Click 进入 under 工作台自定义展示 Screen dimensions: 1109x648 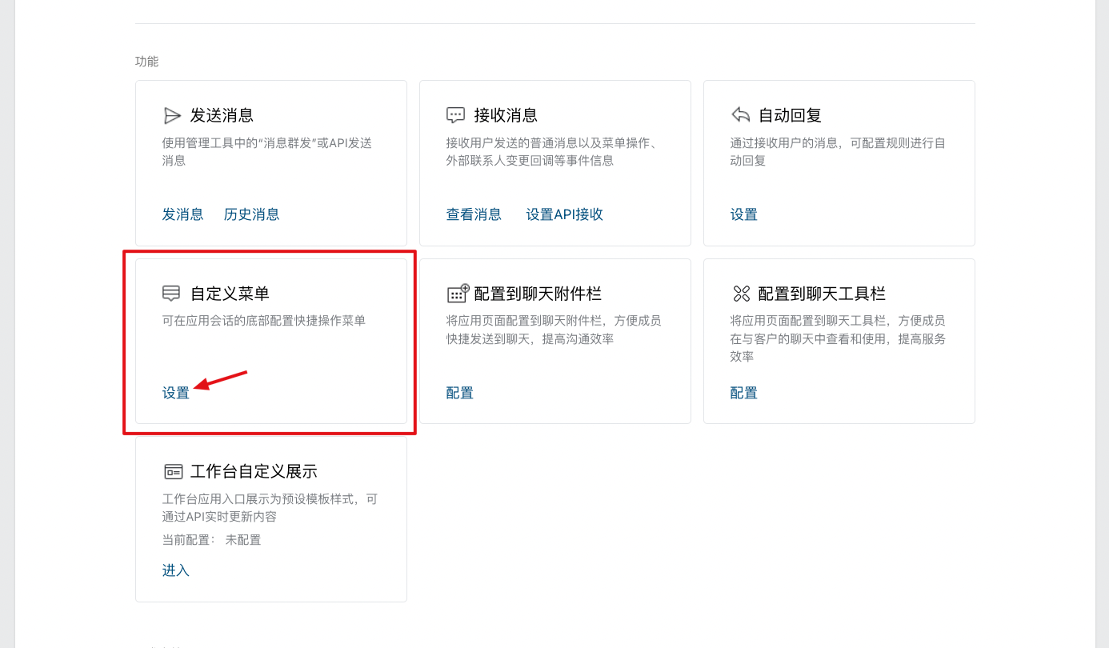(x=176, y=570)
